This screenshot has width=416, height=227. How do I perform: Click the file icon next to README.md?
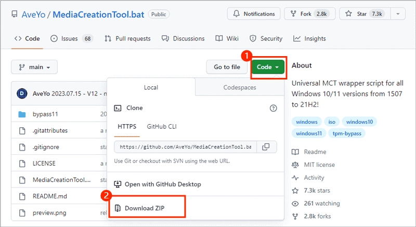[22, 196]
